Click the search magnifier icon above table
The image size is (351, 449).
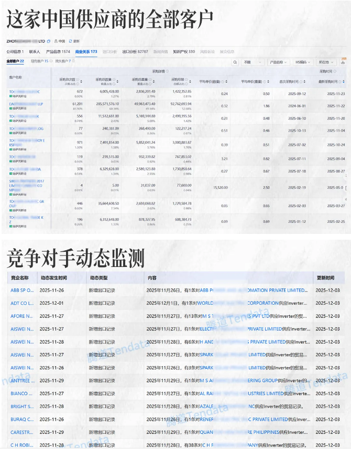point(235,62)
